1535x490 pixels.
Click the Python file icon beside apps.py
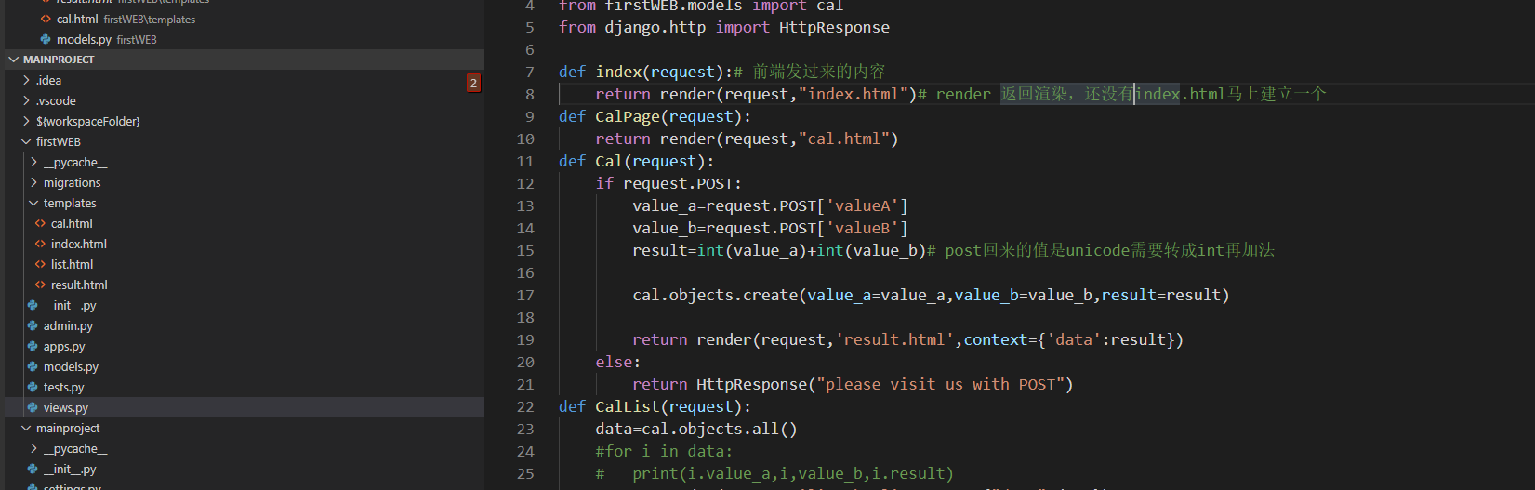pyautogui.click(x=33, y=347)
